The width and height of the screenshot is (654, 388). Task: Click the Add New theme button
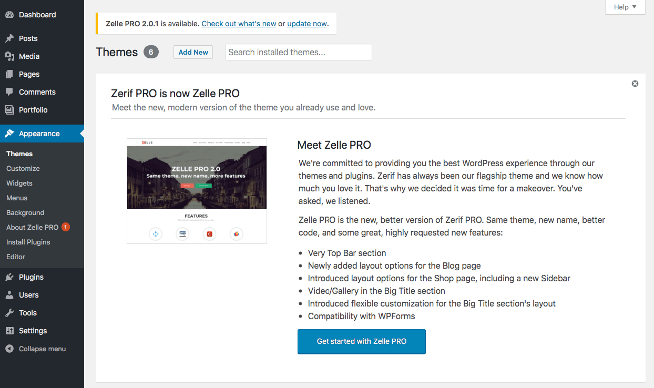193,52
